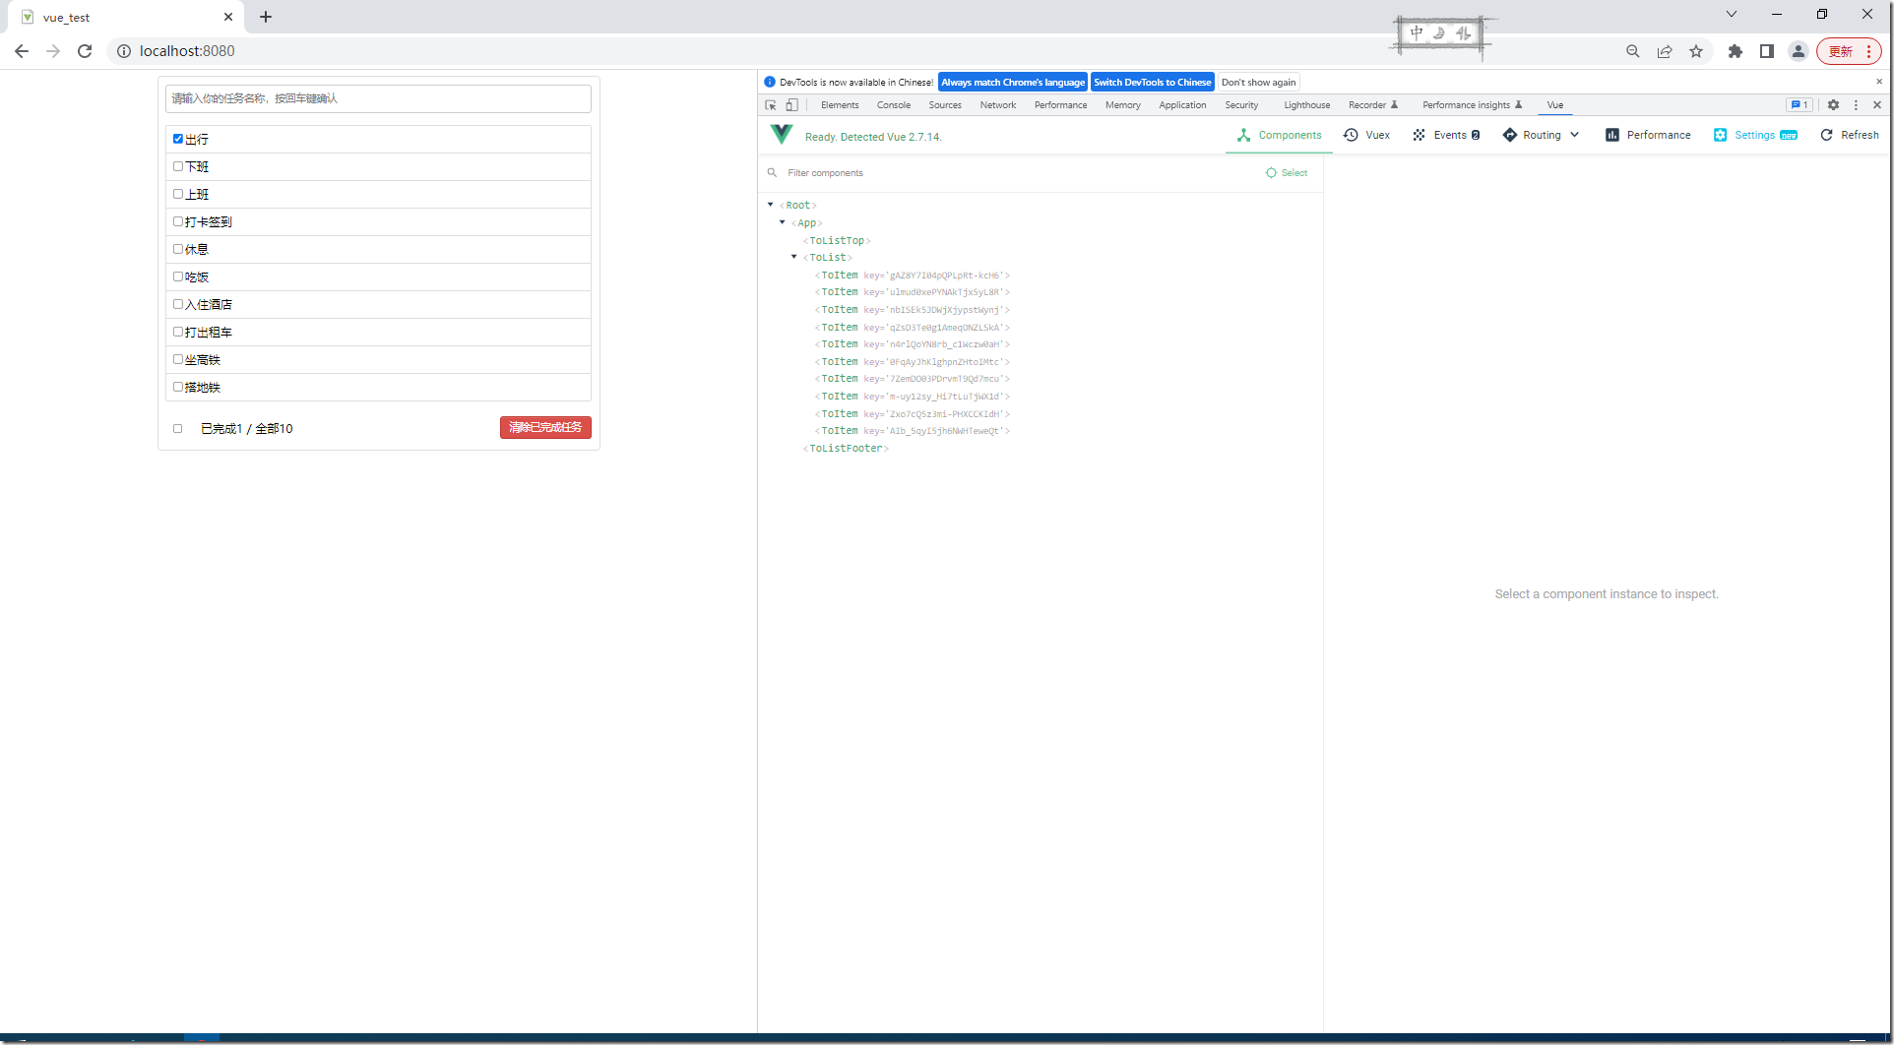Open the Chrome profile avatar
Screen dimensions: 1894x1045
1799,51
